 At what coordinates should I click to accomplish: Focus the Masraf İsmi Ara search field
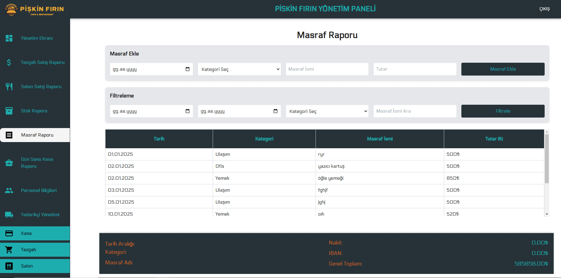click(x=415, y=111)
